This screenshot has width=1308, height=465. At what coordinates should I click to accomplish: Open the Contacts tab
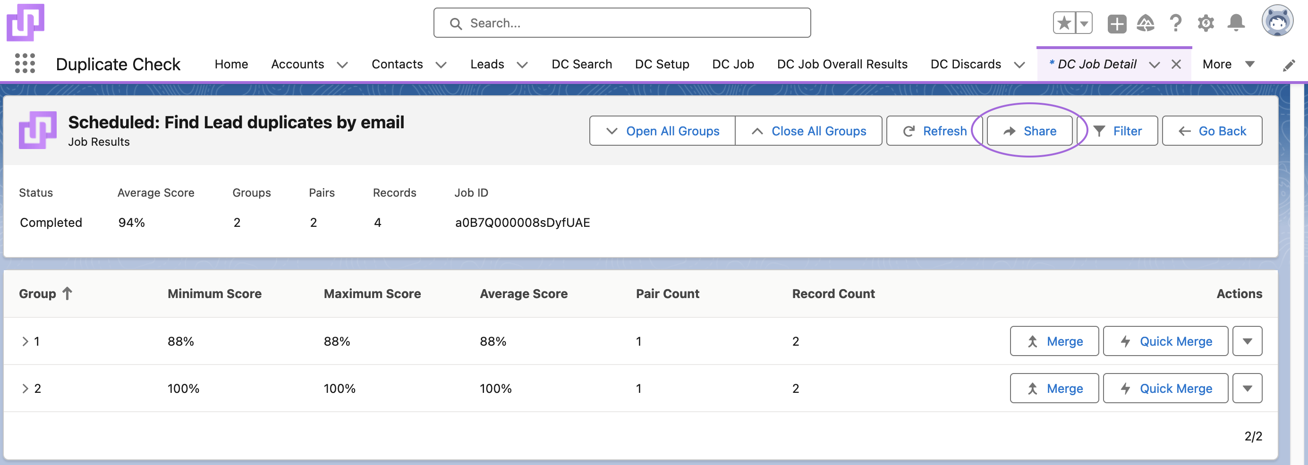click(397, 65)
